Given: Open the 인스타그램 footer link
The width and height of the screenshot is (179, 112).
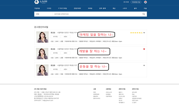Looking at the screenshot, I should click(x=121, y=96).
